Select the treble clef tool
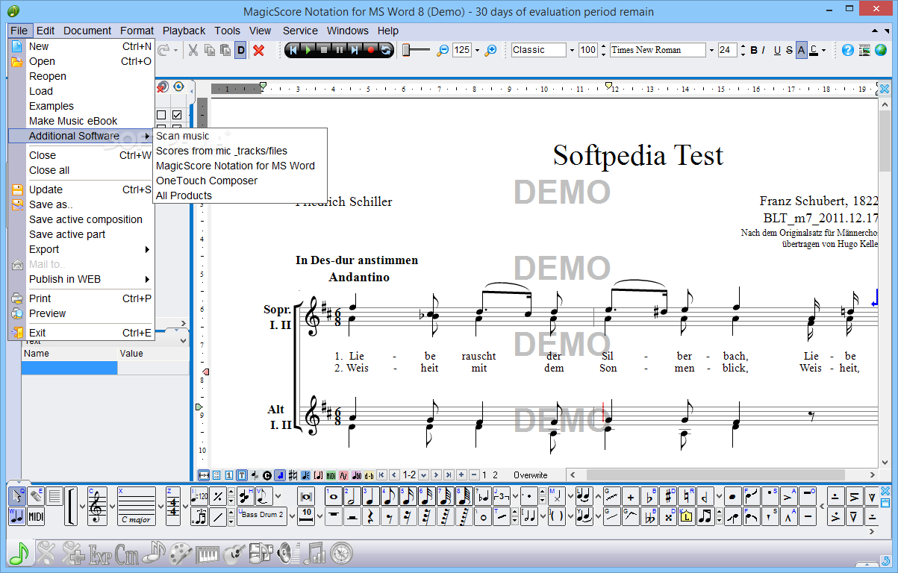Screen dimensions: 898x573 (96, 507)
